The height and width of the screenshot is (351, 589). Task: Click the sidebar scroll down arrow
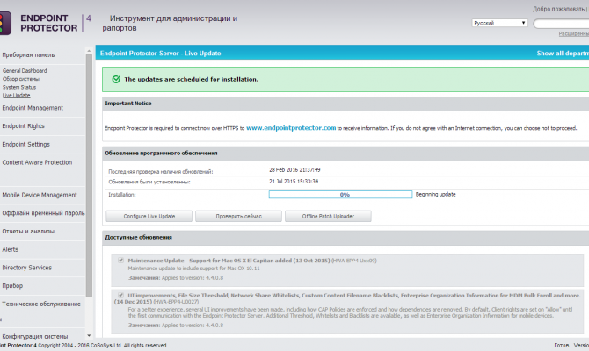point(89,335)
